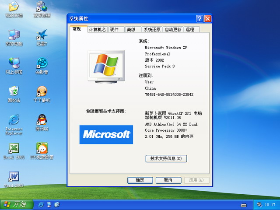Viewport: 280px width, 210px height.
Task: Click the 技术支持信息(S) button
Action: 166,158
